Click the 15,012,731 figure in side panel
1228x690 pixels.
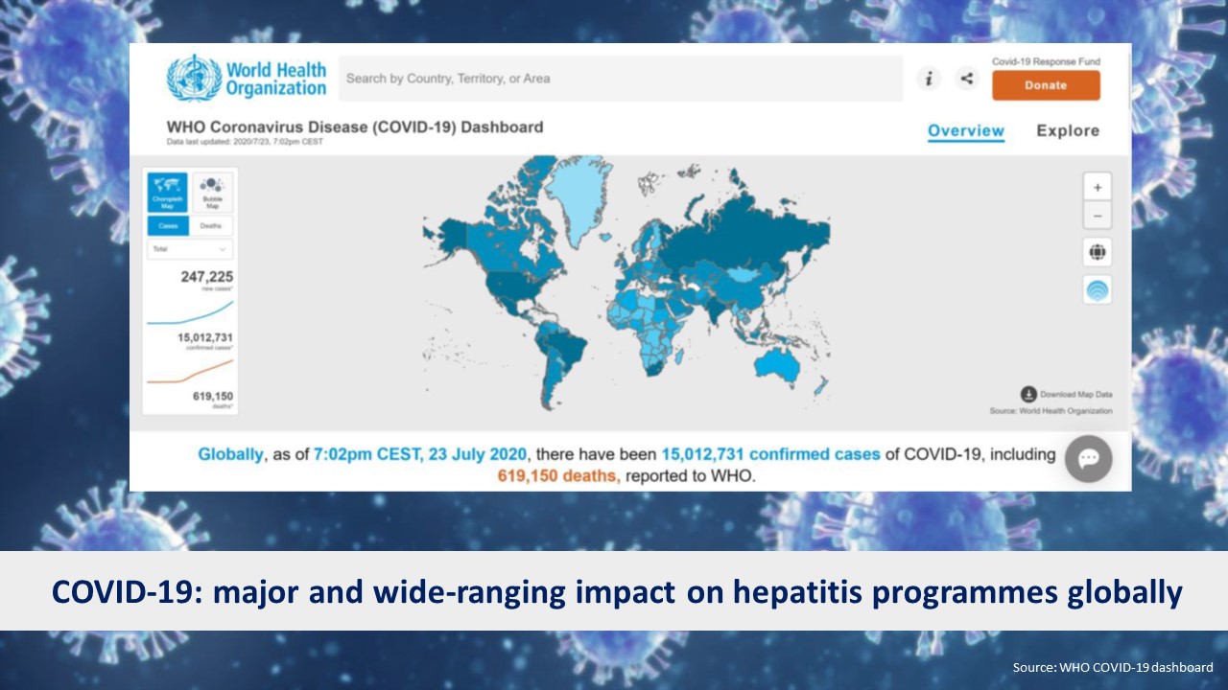coord(204,338)
